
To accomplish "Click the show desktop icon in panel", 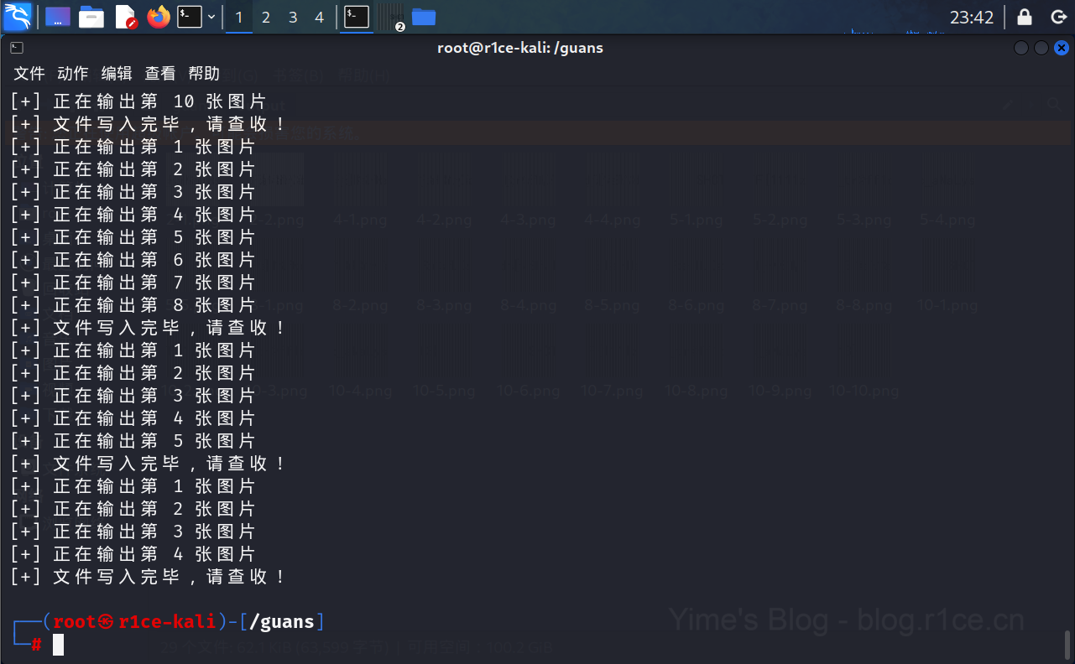I will coord(58,17).
